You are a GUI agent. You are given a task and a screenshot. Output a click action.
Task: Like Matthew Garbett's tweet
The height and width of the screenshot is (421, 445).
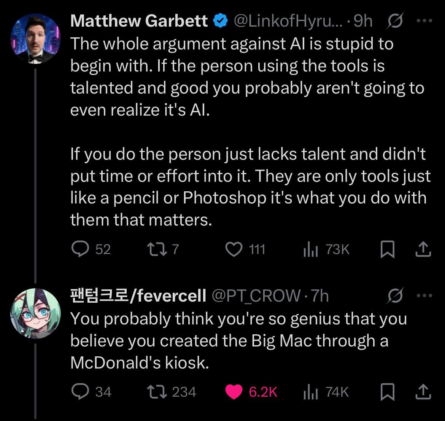(234, 249)
